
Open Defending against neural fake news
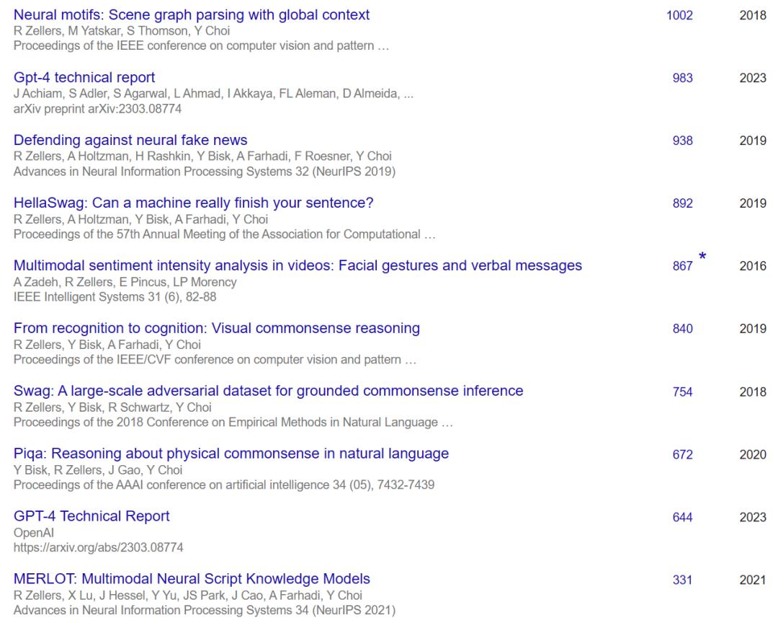130,140
